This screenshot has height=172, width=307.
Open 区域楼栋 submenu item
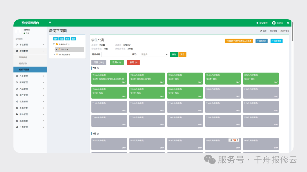click(x=23, y=57)
